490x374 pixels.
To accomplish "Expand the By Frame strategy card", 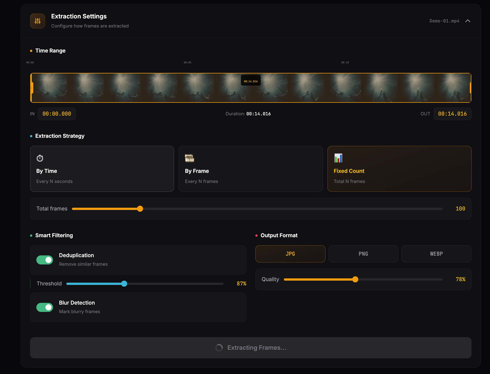I will click(251, 169).
